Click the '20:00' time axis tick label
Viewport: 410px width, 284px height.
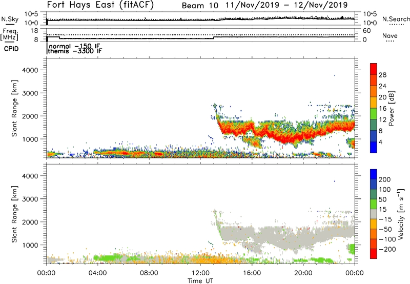click(303, 273)
